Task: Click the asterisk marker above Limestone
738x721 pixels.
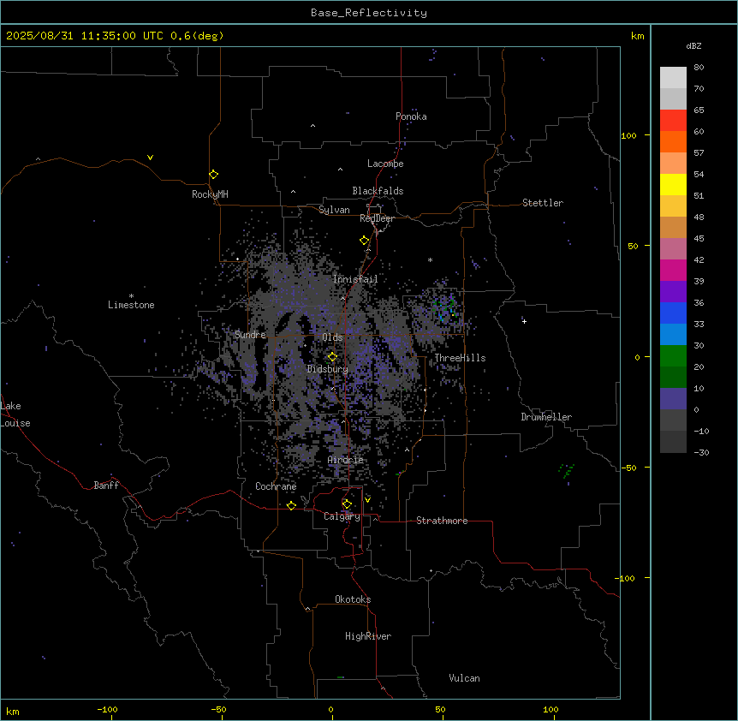Action: [131, 295]
